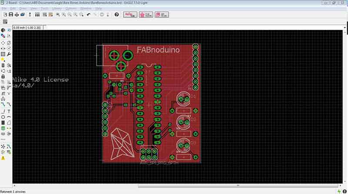Select the Hole tool
348x194 pixels.
[3, 134]
